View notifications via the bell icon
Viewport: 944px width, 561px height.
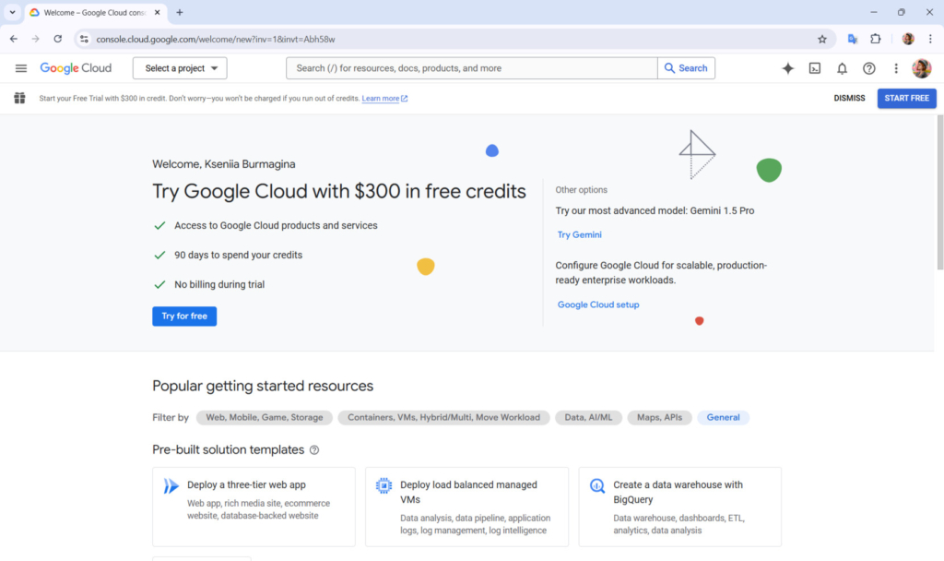point(842,67)
